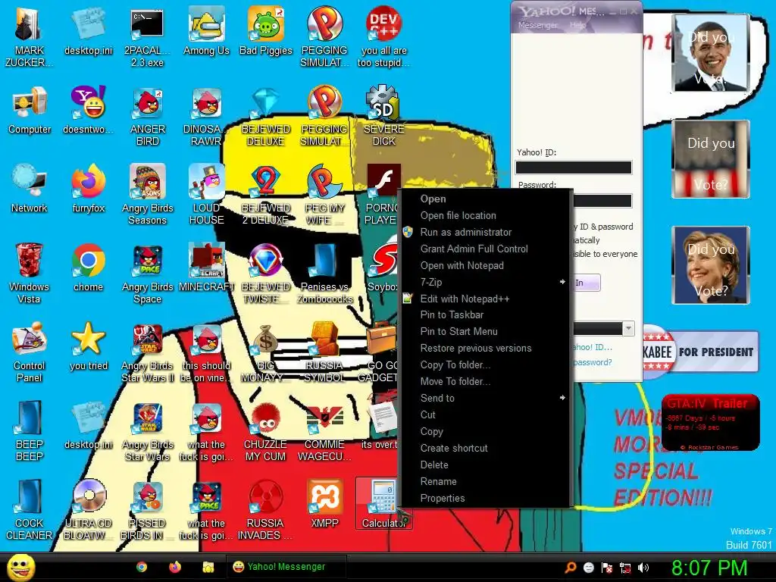Viewport: 776px width, 582px height.
Task: Choose Rename in the context menu
Action: [439, 481]
